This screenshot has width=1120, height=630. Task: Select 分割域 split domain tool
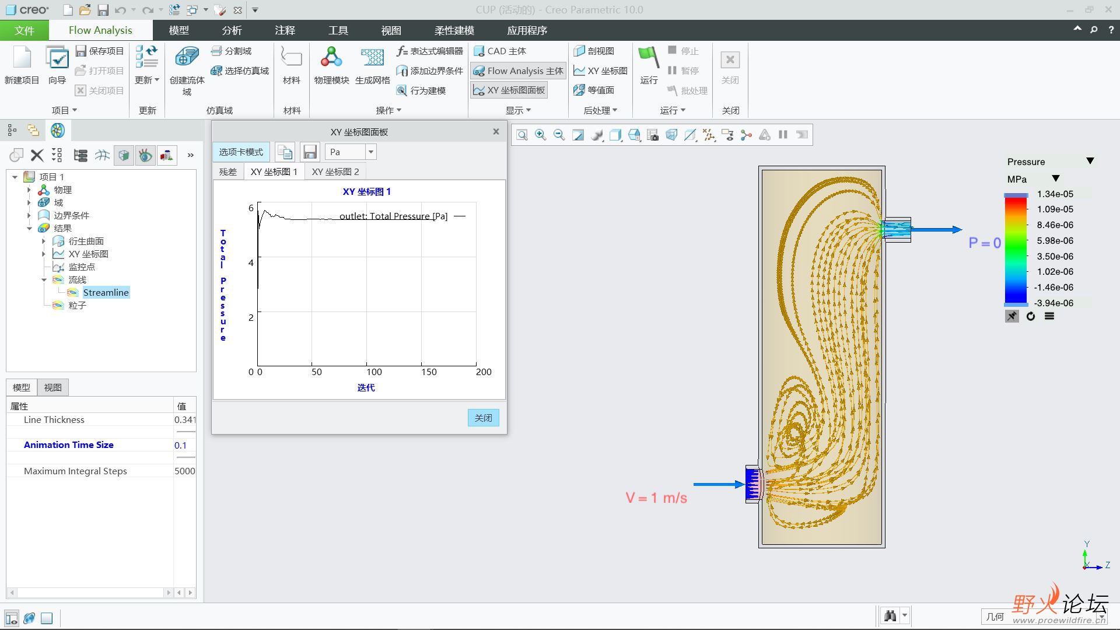pos(231,51)
